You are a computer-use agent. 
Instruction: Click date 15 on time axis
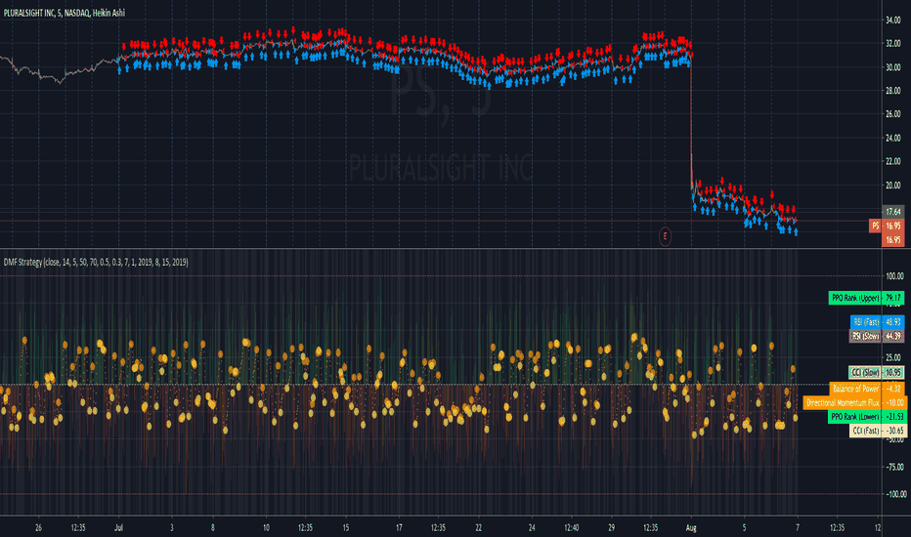point(346,527)
